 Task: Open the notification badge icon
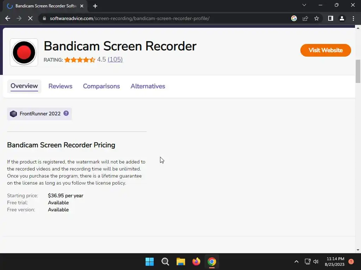click(351, 262)
